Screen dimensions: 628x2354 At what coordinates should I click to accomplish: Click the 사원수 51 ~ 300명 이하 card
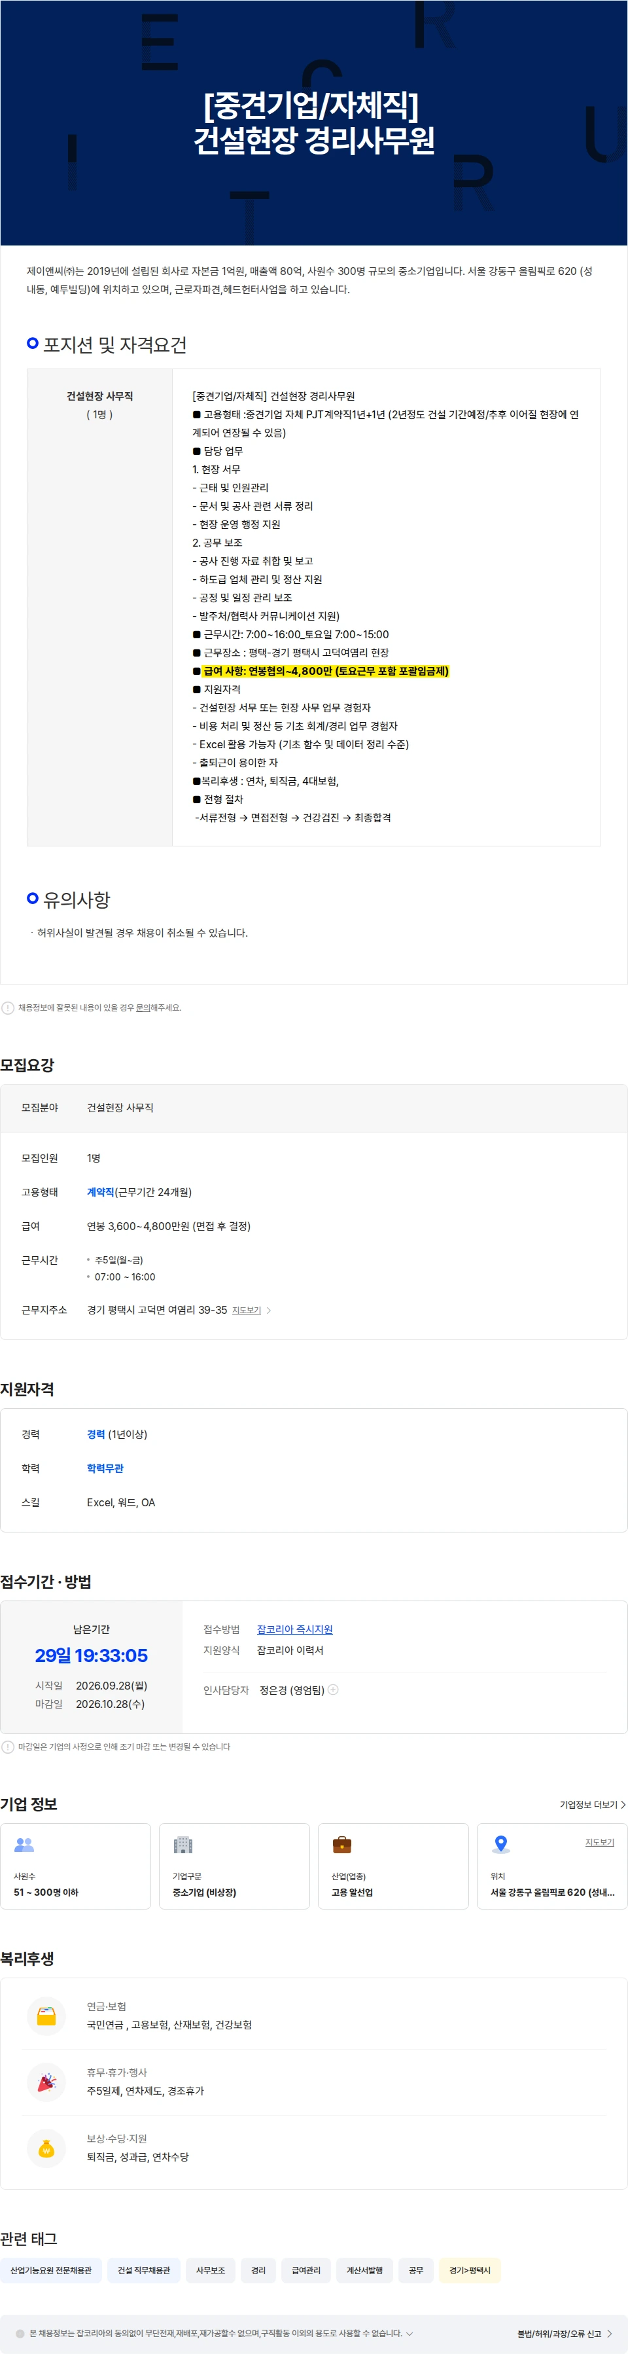76,1866
